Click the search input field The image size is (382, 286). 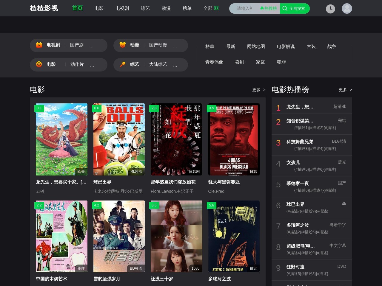pyautogui.click(x=245, y=9)
